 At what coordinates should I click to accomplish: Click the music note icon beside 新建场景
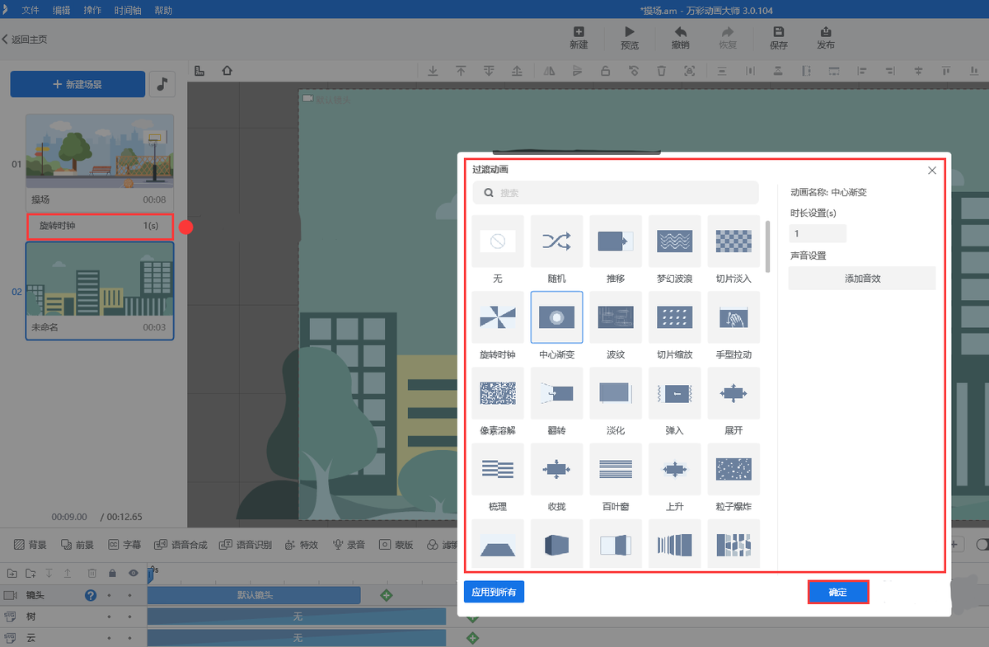click(x=162, y=84)
